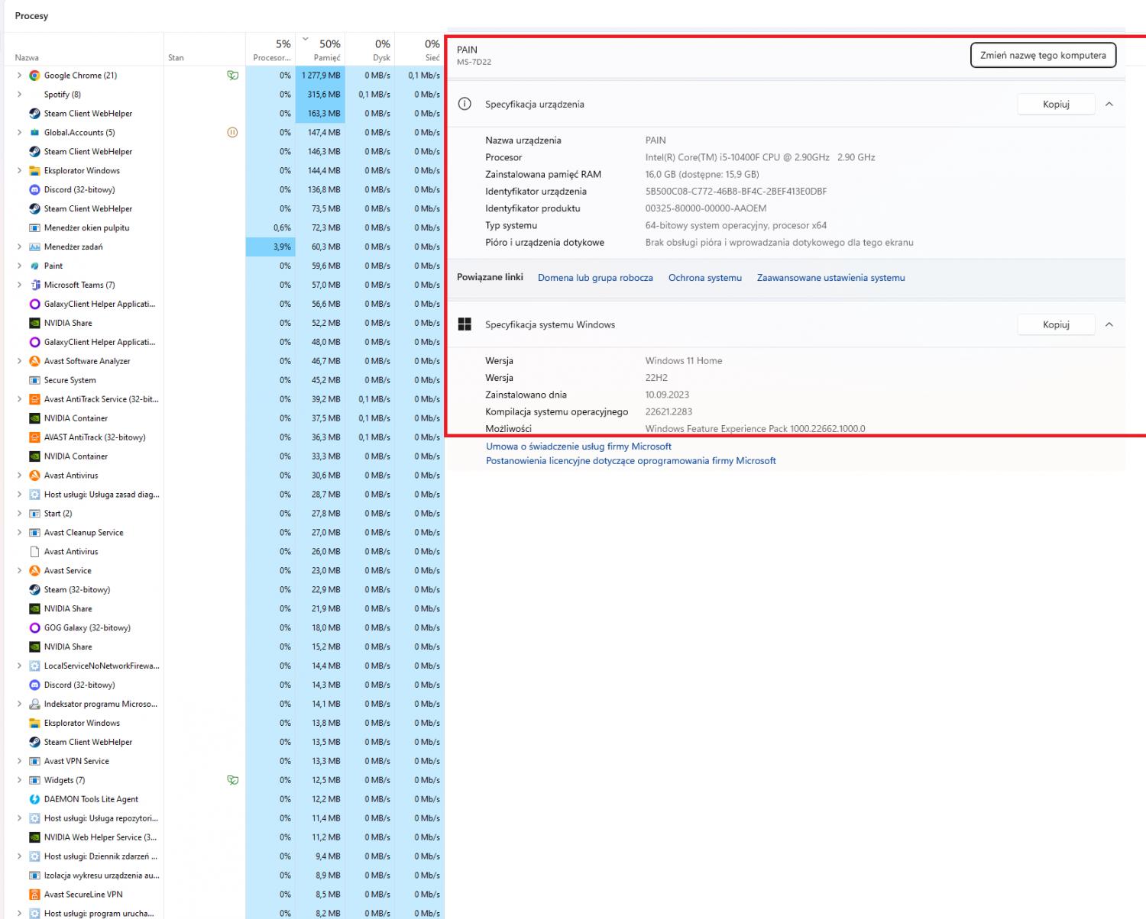Sort processes by Pamięć column
The image size is (1146, 919).
326,51
